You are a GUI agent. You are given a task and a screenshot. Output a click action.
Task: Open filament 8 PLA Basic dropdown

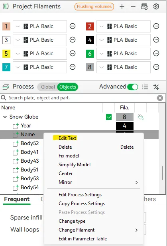124,67
